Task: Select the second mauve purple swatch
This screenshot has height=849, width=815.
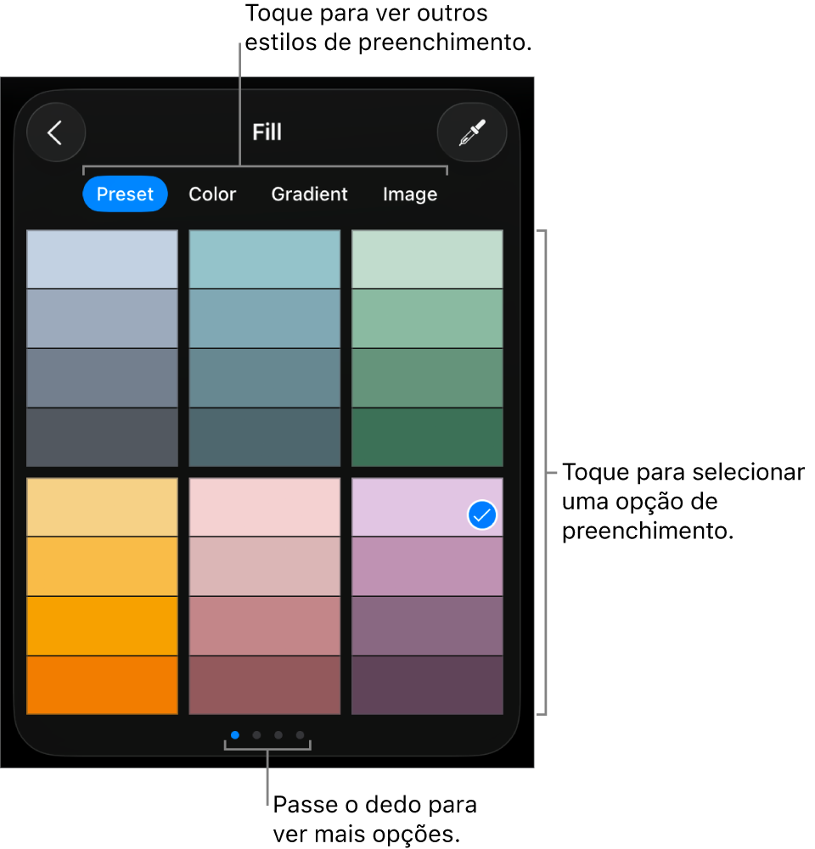Action: [x=427, y=566]
